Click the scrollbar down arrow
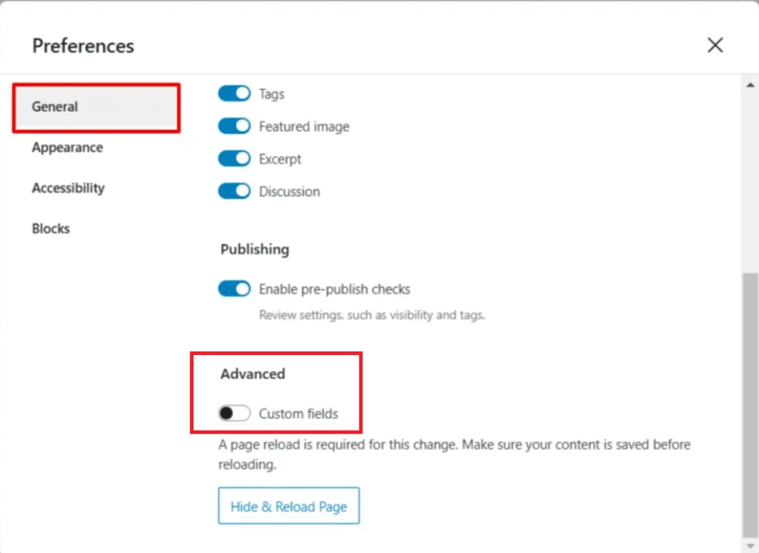Screen dimensions: 759x553 click(750, 546)
